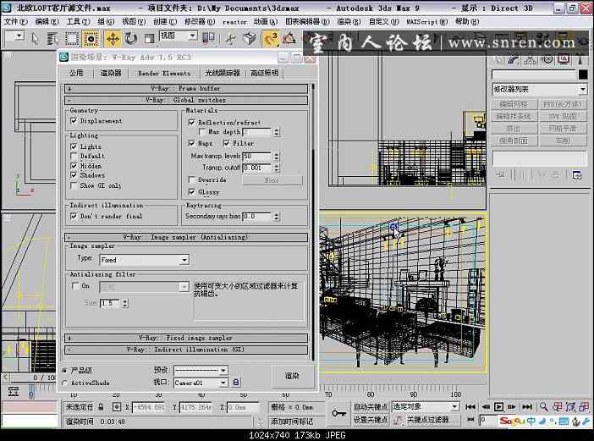
Task: Switch to the 公用 Common tab
Action: 76,73
